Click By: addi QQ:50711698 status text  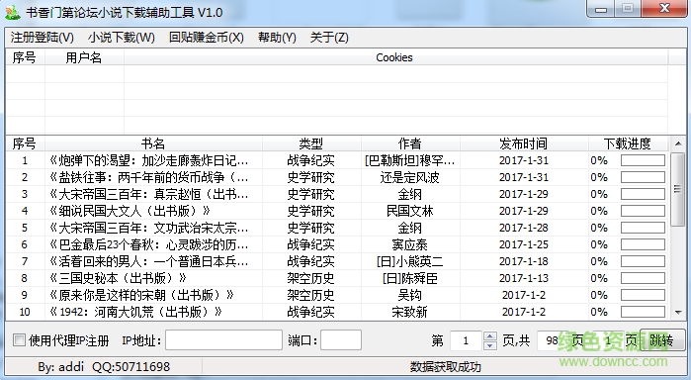[104, 366]
